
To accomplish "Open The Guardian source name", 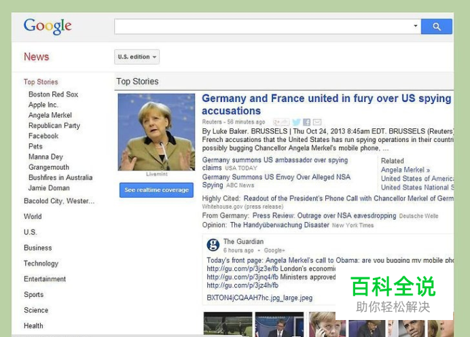I will [243, 241].
